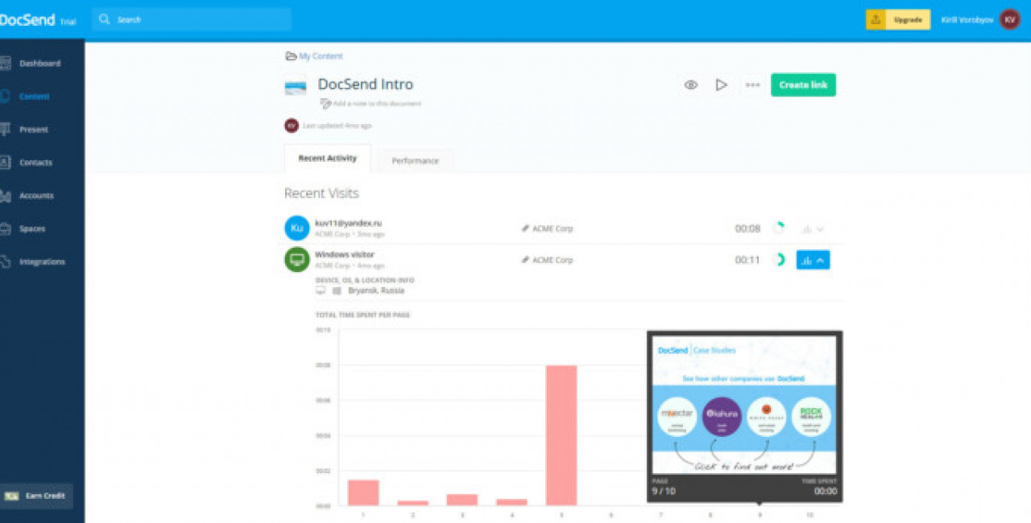This screenshot has width=1031, height=523.
Task: Click the Earn Credit button
Action: (x=36, y=496)
